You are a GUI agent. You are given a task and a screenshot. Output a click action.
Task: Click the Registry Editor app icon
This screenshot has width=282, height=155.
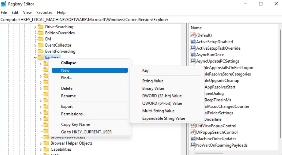coord(4,4)
